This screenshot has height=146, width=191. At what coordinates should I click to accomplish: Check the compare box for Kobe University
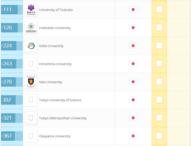point(159,45)
